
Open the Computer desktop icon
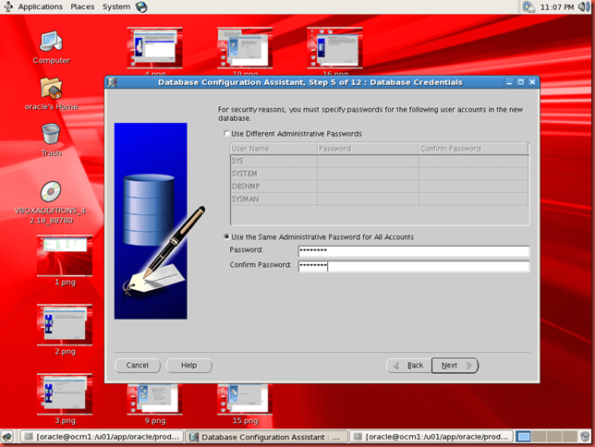point(51,42)
